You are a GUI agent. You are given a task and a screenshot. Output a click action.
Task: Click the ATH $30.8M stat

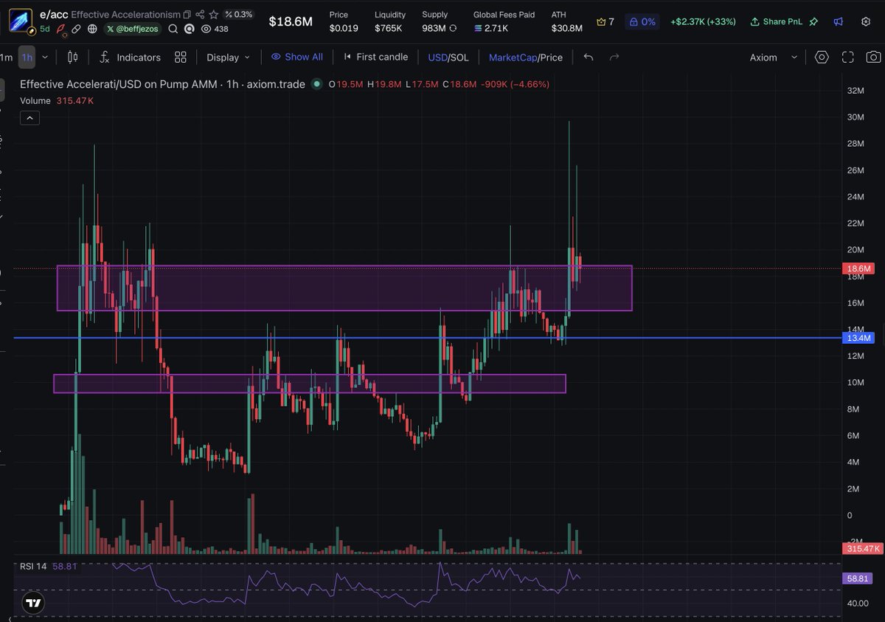566,21
